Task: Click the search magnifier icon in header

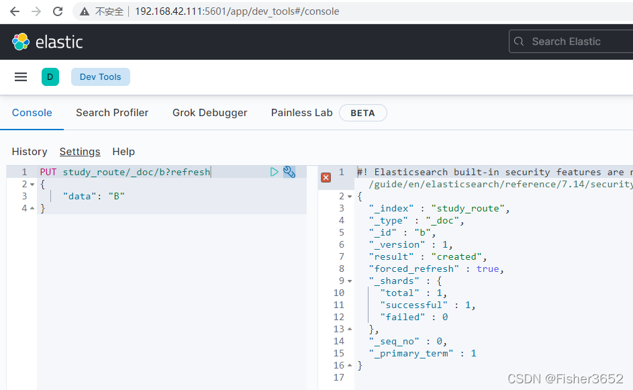Action: [x=519, y=42]
